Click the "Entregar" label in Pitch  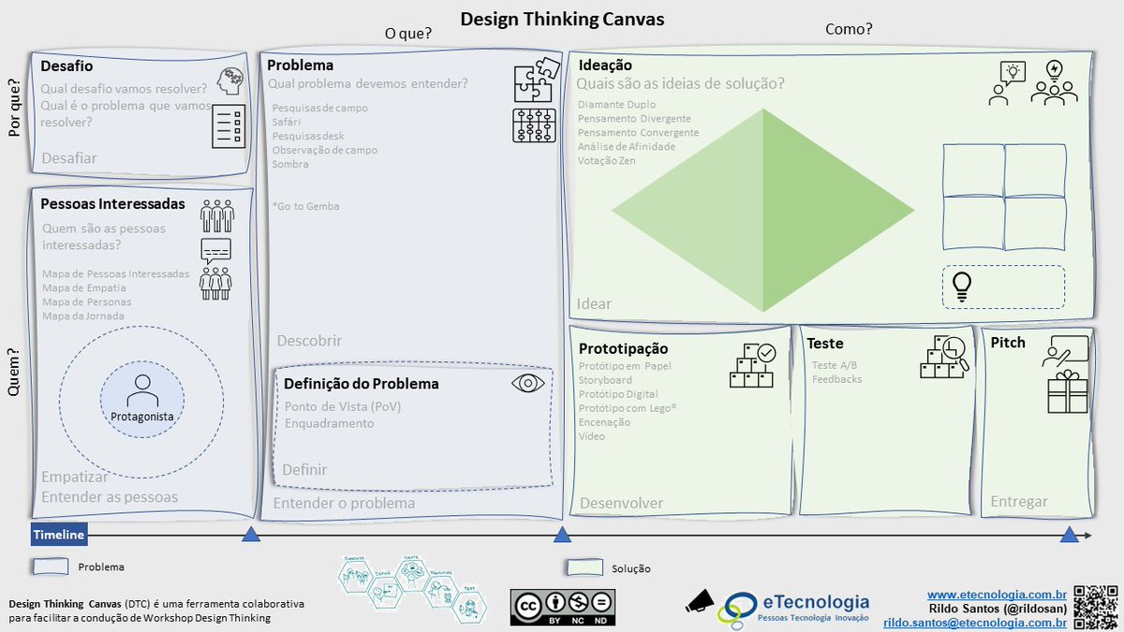click(x=1019, y=501)
